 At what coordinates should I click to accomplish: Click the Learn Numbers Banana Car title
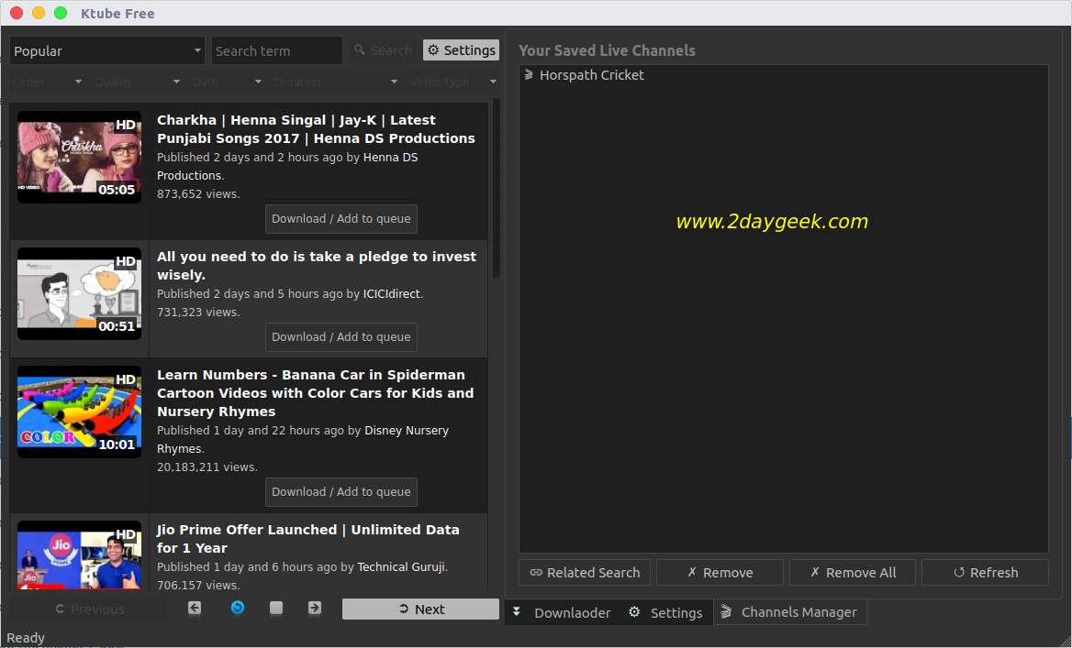(315, 393)
